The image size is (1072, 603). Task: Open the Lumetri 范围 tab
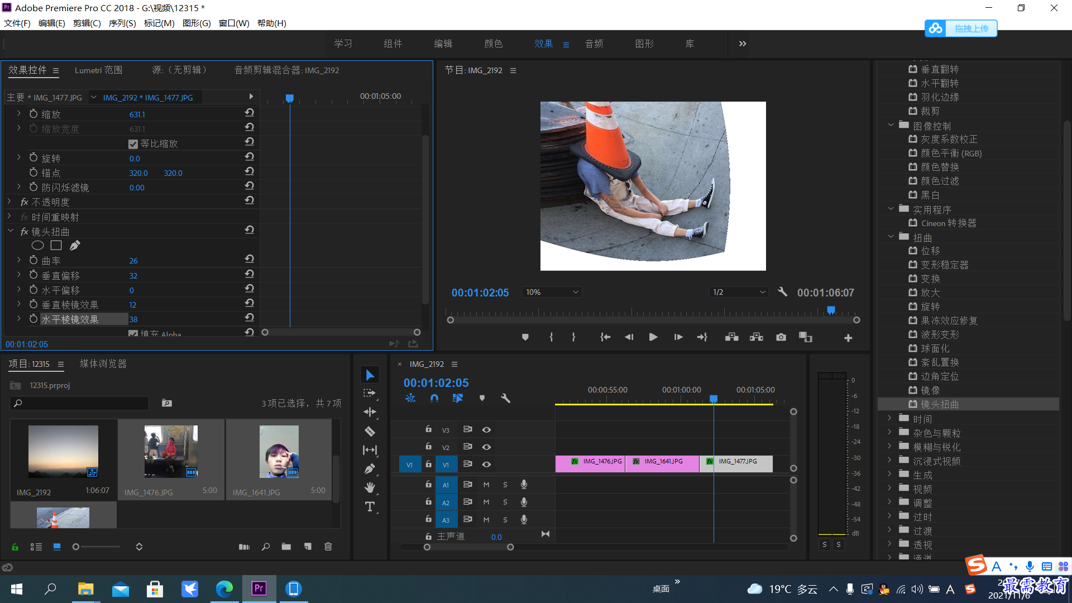click(x=98, y=70)
